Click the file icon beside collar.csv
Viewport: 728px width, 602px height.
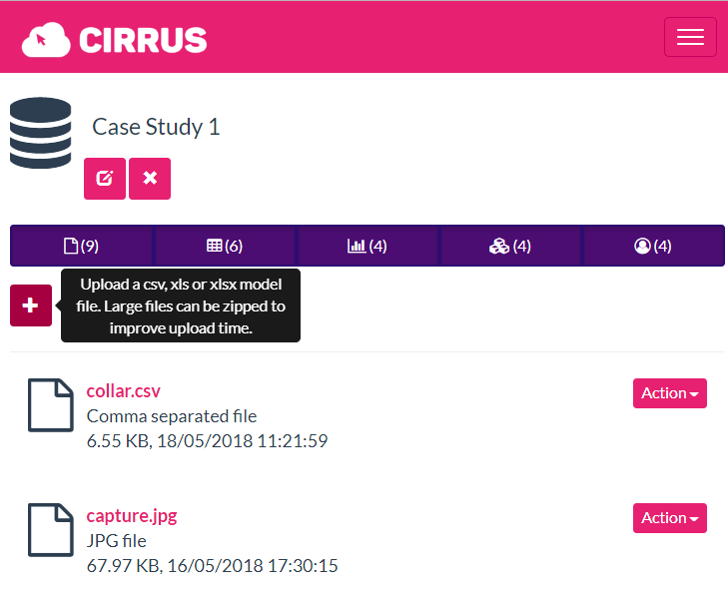click(x=51, y=406)
